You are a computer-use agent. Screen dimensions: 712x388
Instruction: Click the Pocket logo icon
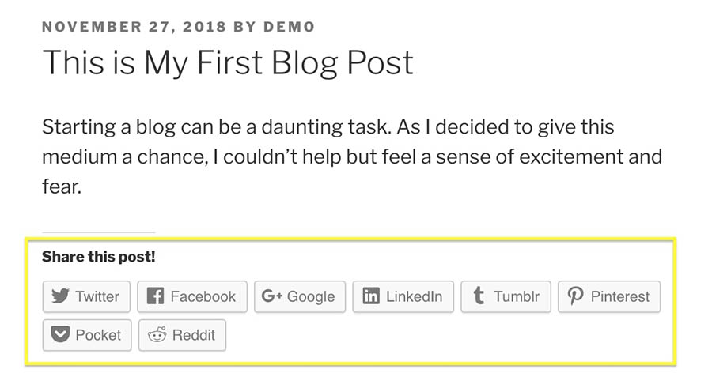[60, 334]
